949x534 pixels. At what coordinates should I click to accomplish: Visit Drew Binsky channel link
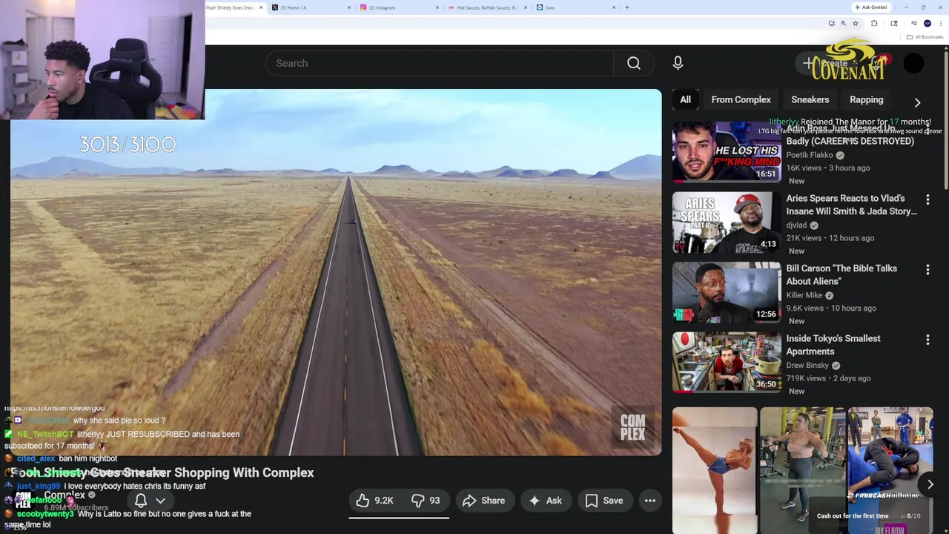click(807, 366)
